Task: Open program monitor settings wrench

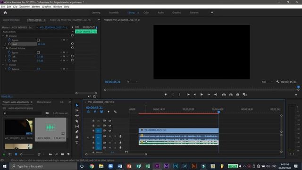Action: (x=277, y=82)
